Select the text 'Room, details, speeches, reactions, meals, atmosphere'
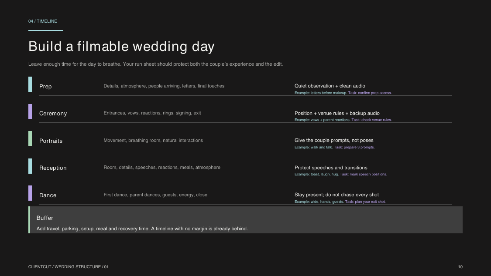Image resolution: width=491 pixels, height=276 pixels. (x=162, y=167)
